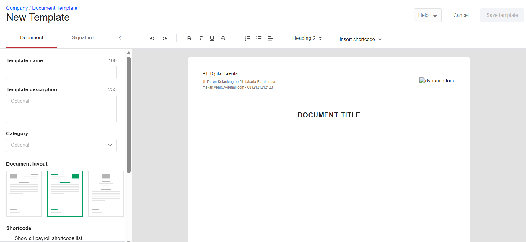Switch to the Signature tab

(83, 38)
